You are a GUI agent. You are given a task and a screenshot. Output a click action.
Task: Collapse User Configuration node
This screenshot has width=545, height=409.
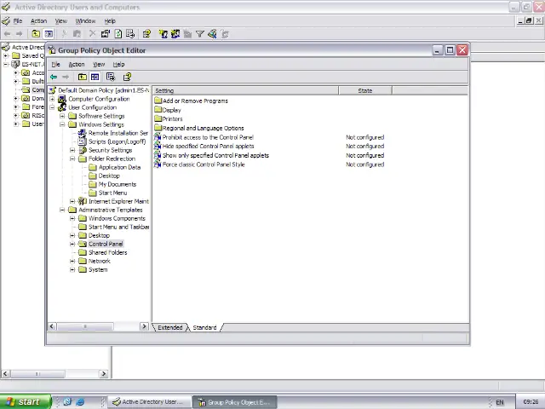pos(52,107)
